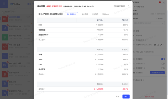Image resolution: width=168 pixels, height=99 pixels.
Task: Click the 沟通 cost row
Action: 83,55
